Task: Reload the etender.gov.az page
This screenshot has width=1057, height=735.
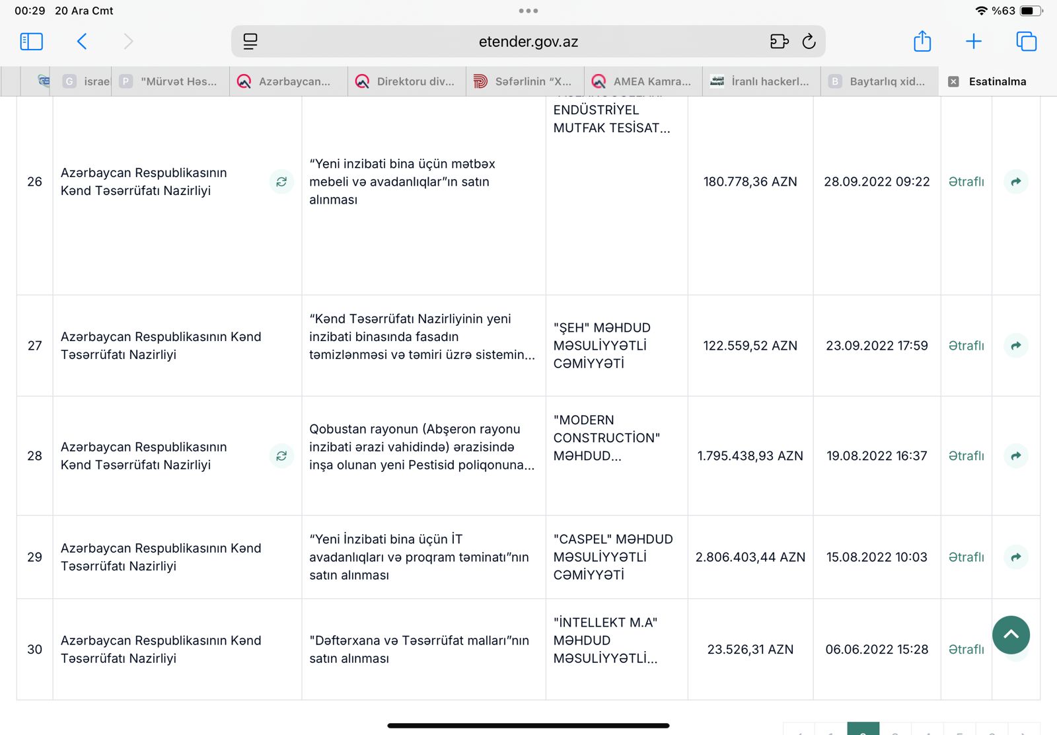Action: click(809, 42)
